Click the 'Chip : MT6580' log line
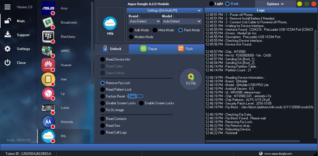 point(225,52)
